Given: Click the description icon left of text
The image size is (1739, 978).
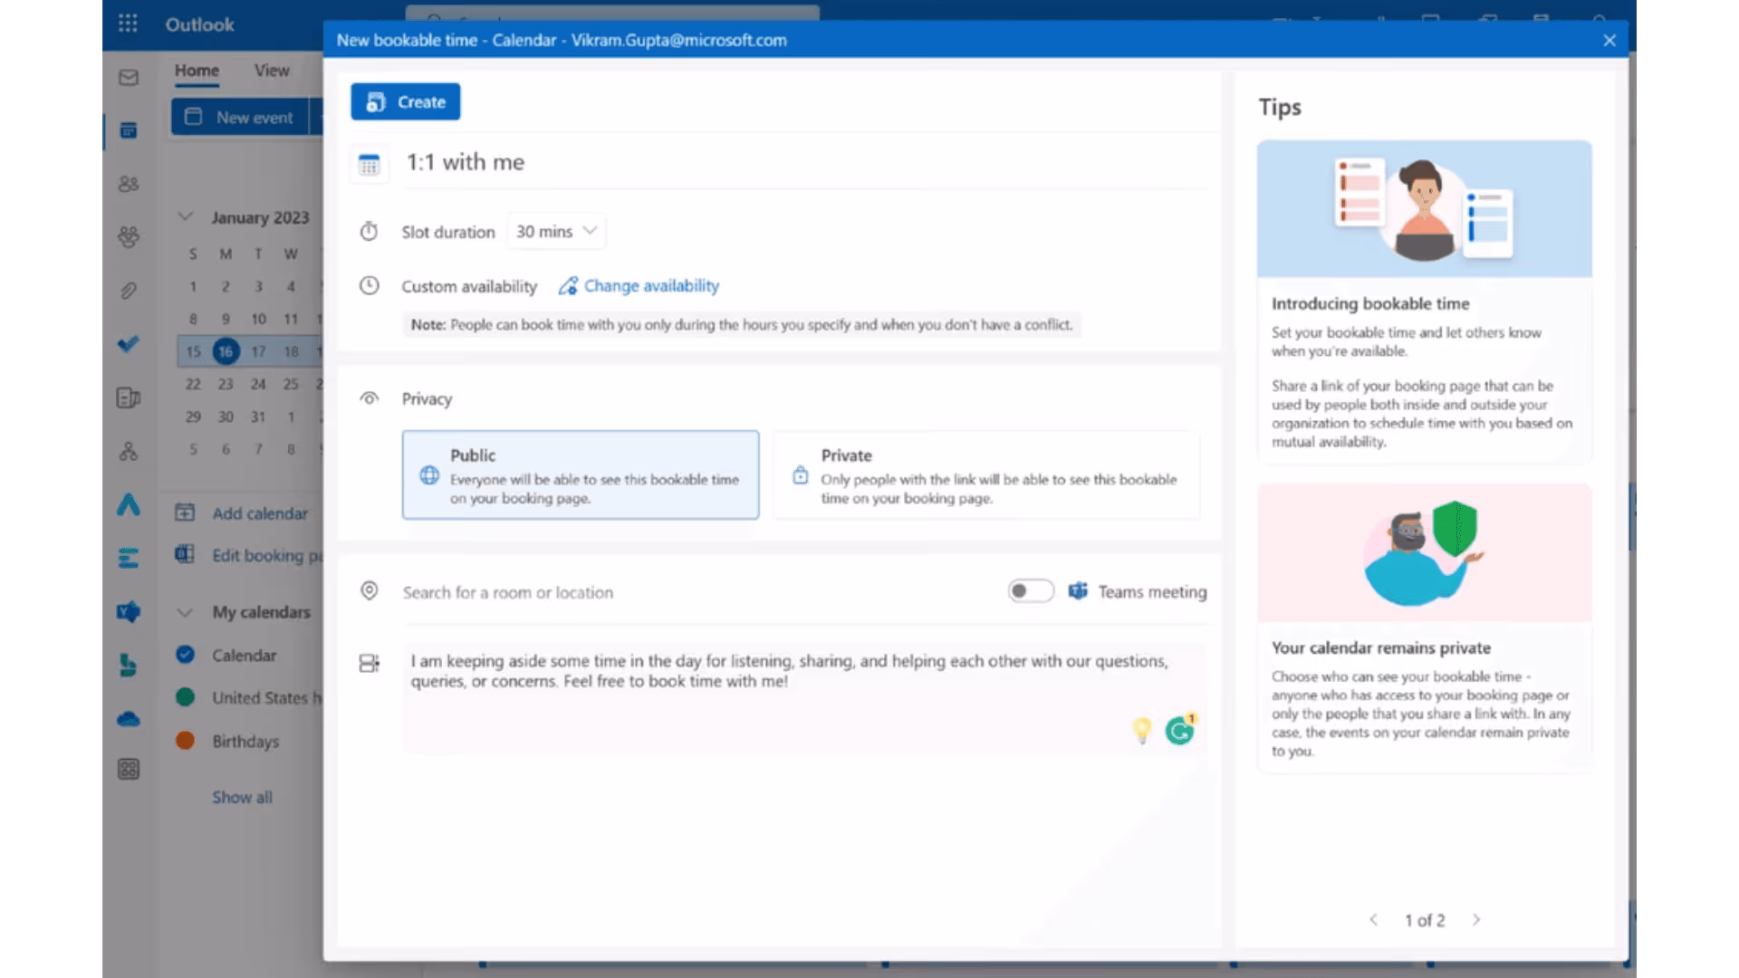Looking at the screenshot, I should pos(370,664).
